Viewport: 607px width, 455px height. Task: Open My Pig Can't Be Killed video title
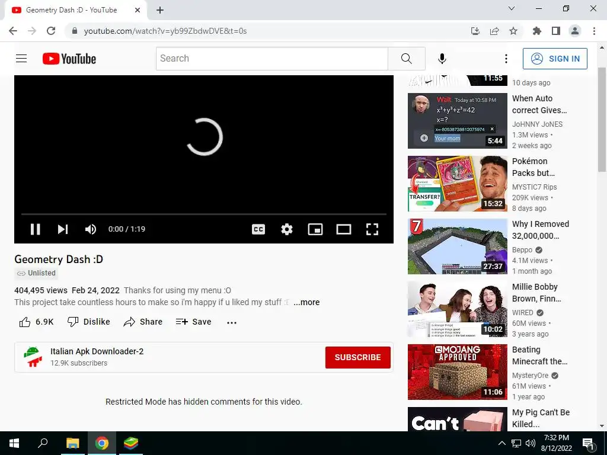(x=541, y=418)
